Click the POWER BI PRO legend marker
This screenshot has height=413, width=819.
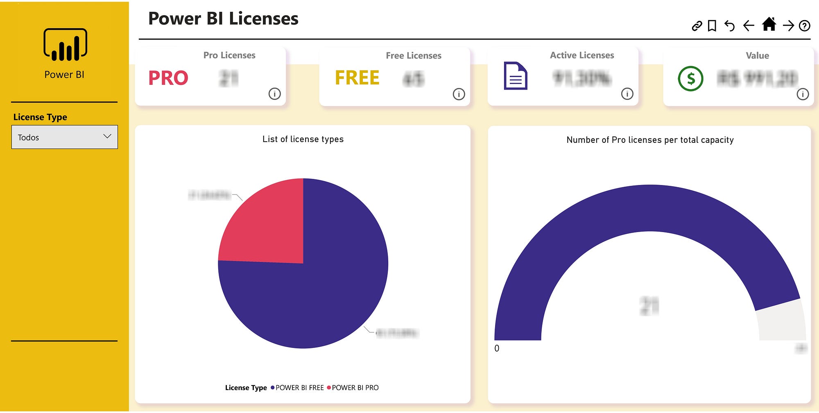click(329, 388)
